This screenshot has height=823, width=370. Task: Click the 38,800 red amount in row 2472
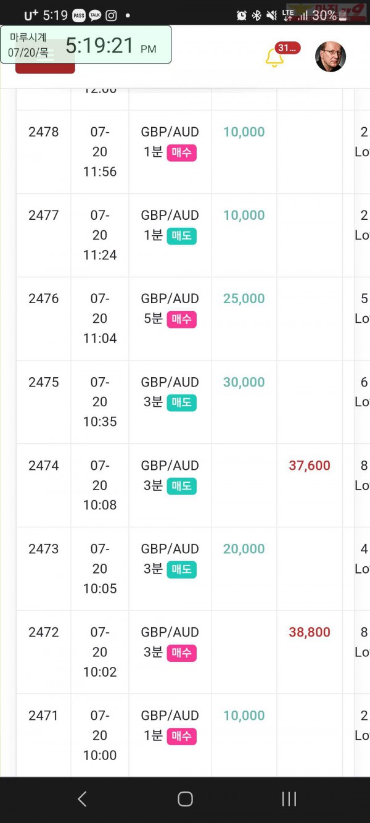[x=310, y=632]
